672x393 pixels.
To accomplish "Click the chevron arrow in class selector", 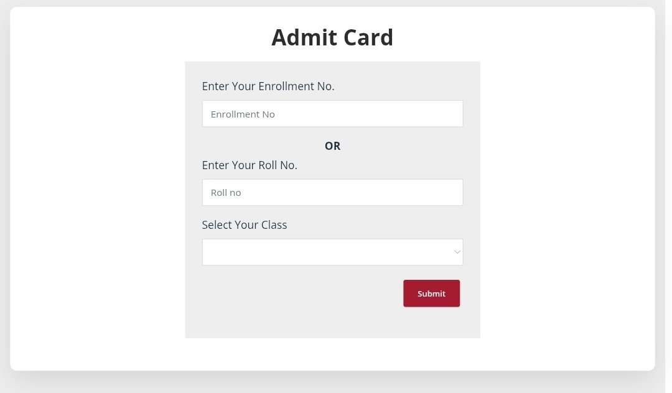I will pyautogui.click(x=457, y=252).
